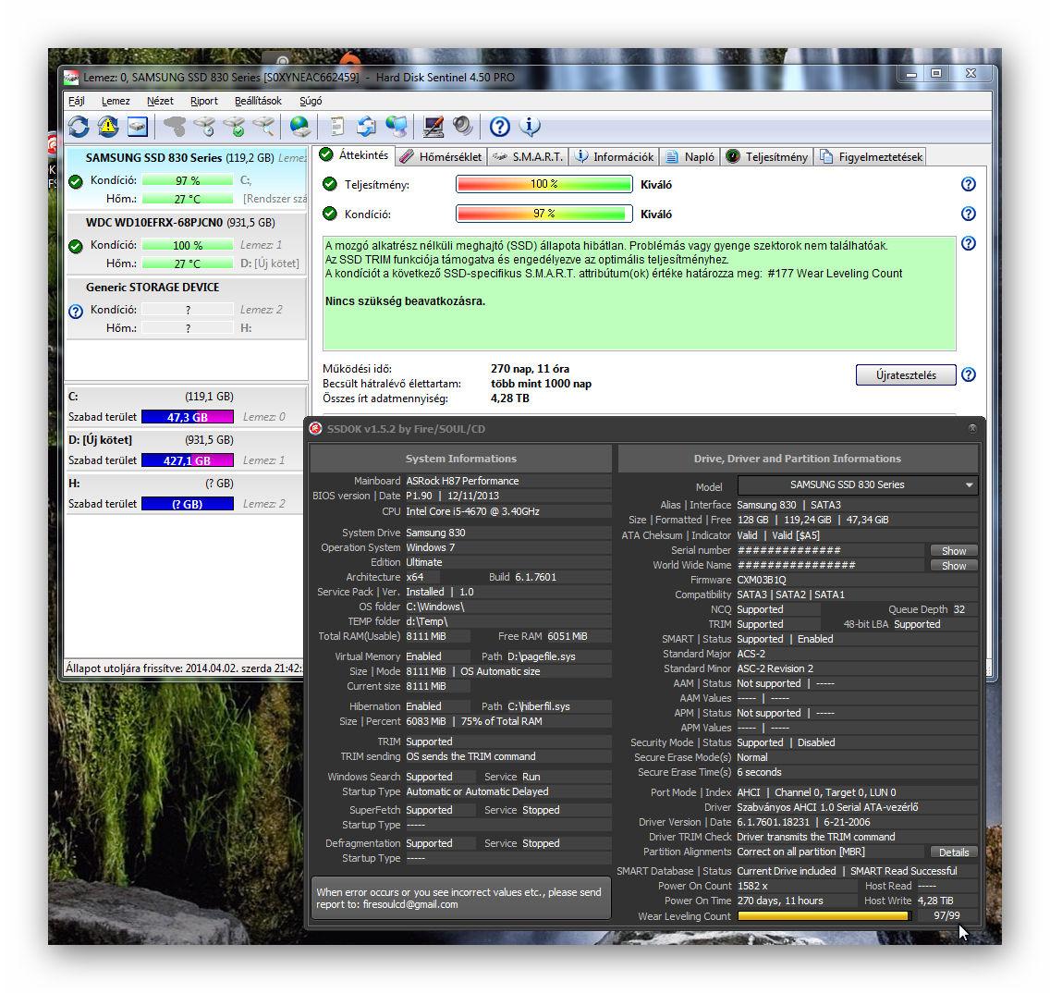
Task: Click the Host Write value 4,28 TiB
Action: 935,901
